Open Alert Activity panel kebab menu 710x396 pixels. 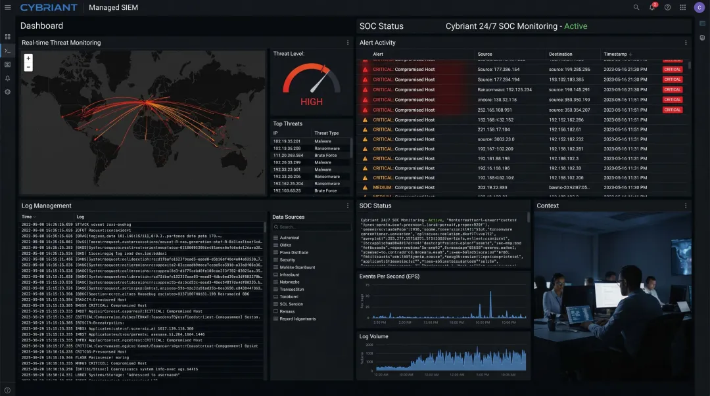point(686,43)
